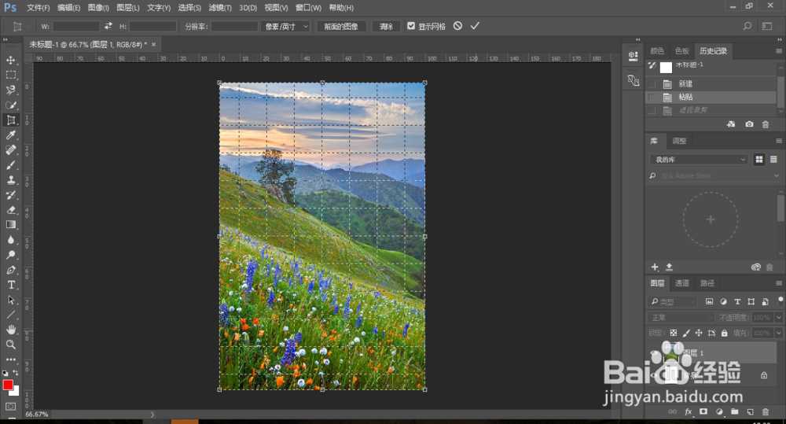Open 我的库 library dropdown
This screenshot has height=424, width=786.
pyautogui.click(x=699, y=160)
